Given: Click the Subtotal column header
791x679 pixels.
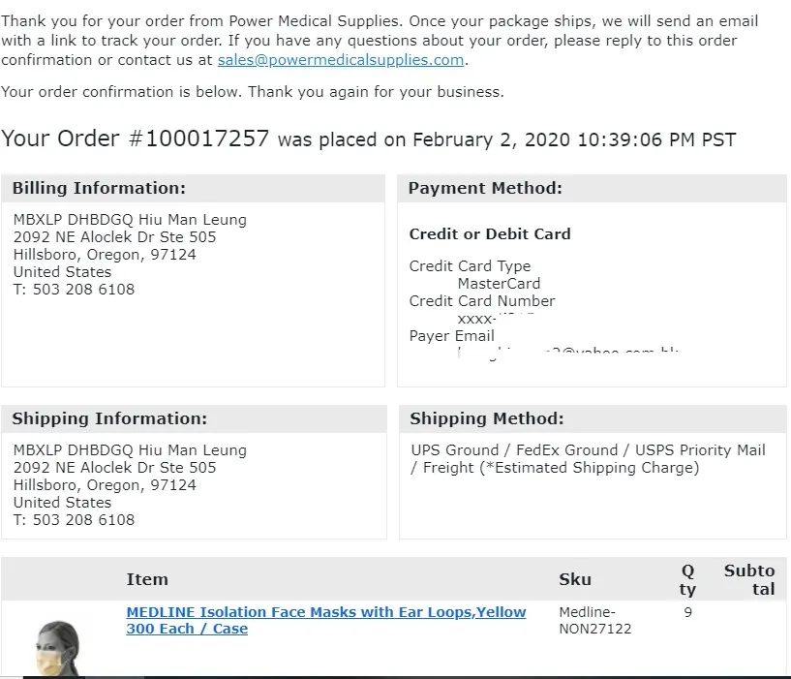Looking at the screenshot, I should [x=749, y=579].
